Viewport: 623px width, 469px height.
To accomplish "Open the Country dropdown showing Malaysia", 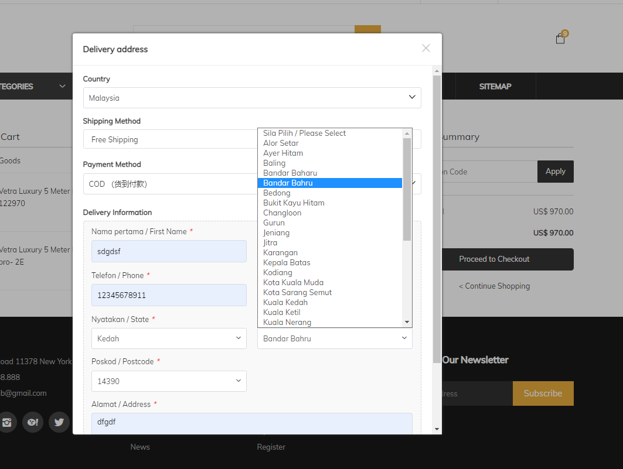I will click(x=251, y=98).
